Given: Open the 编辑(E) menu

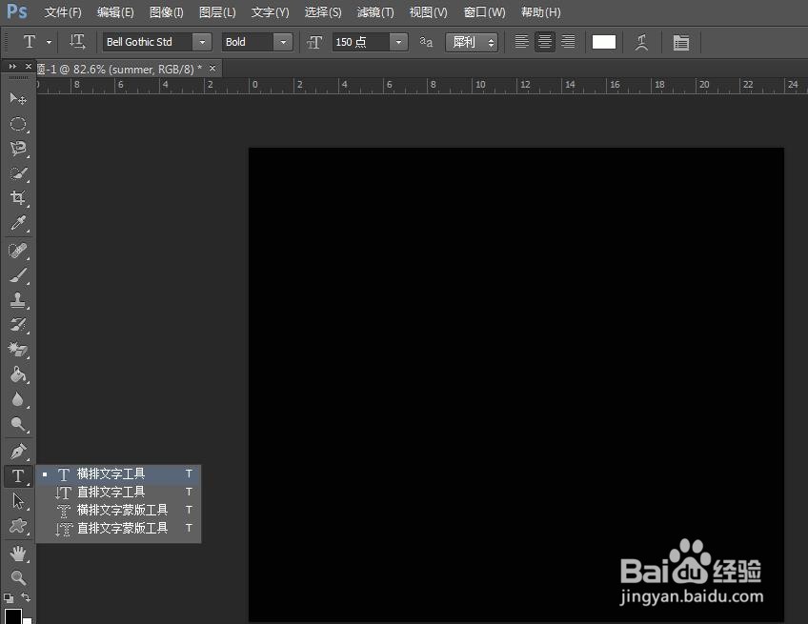Looking at the screenshot, I should [x=115, y=12].
